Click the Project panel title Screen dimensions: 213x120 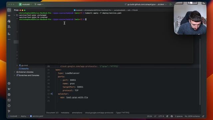point(16,10)
